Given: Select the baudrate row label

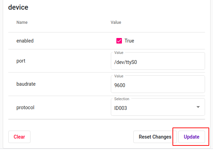Looking at the screenshot, I should (26, 84).
